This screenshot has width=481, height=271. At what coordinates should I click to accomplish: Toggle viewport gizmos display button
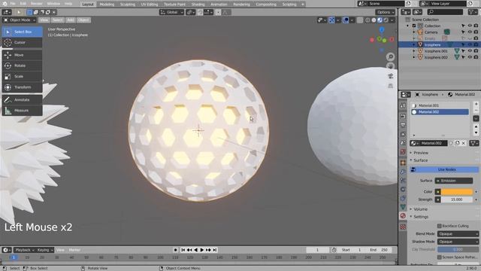[x=331, y=20]
